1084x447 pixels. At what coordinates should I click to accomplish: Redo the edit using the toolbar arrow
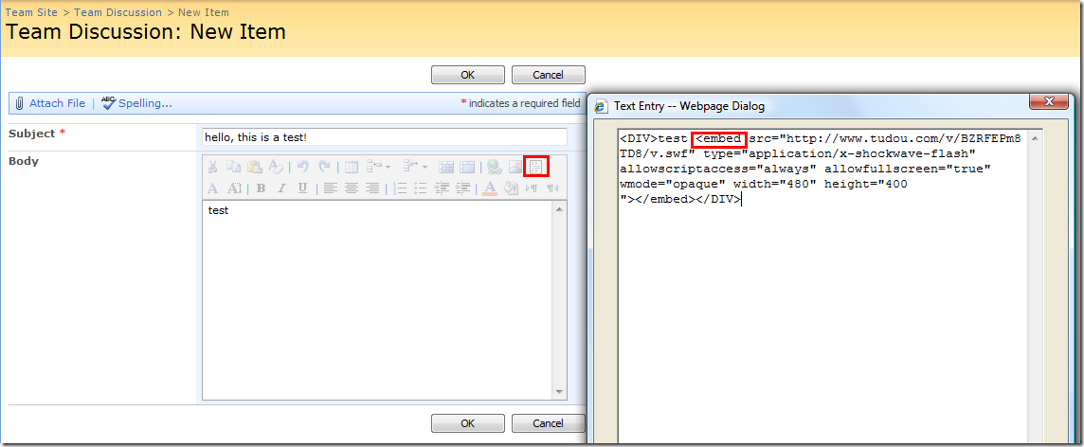click(324, 167)
